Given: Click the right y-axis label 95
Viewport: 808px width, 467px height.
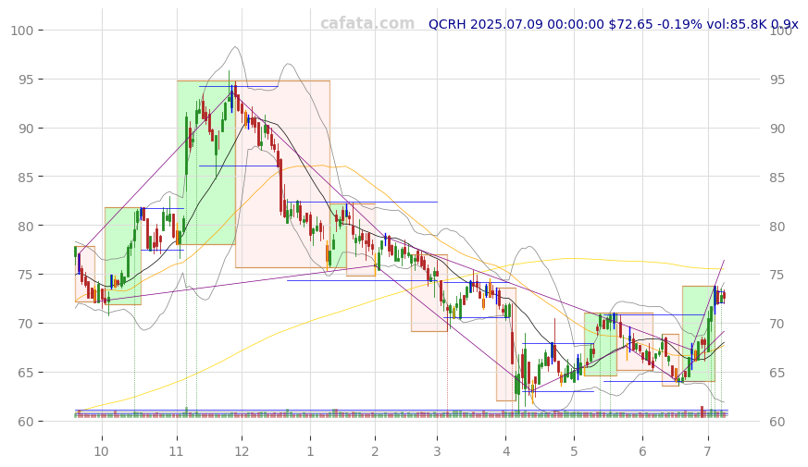Looking at the screenshot, I should [777, 80].
